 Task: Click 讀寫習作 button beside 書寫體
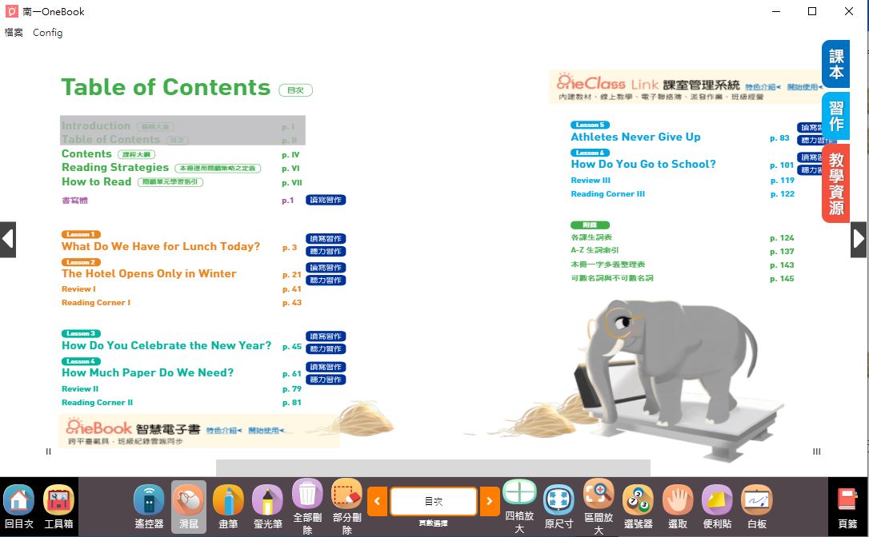pos(326,200)
